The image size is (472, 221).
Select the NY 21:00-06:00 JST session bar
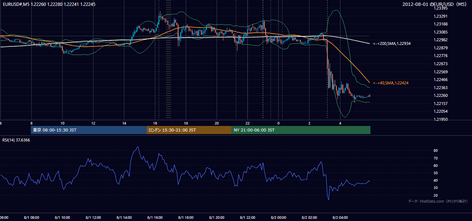[301, 130]
